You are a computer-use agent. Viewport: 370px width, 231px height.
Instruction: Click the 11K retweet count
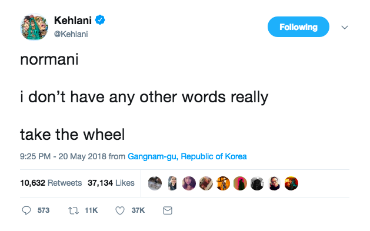pos(91,210)
